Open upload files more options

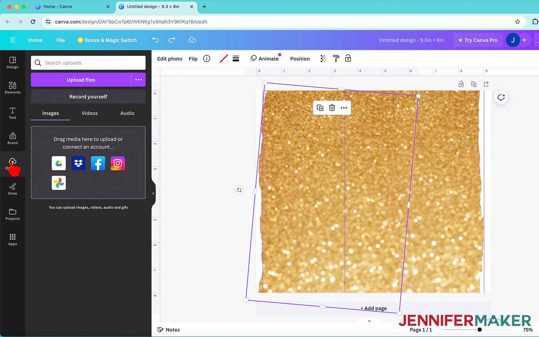click(138, 80)
